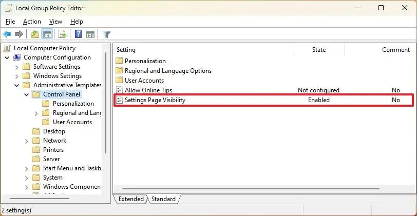This screenshot has width=417, height=216.
Task: Open the Action menu
Action: (x=32, y=22)
